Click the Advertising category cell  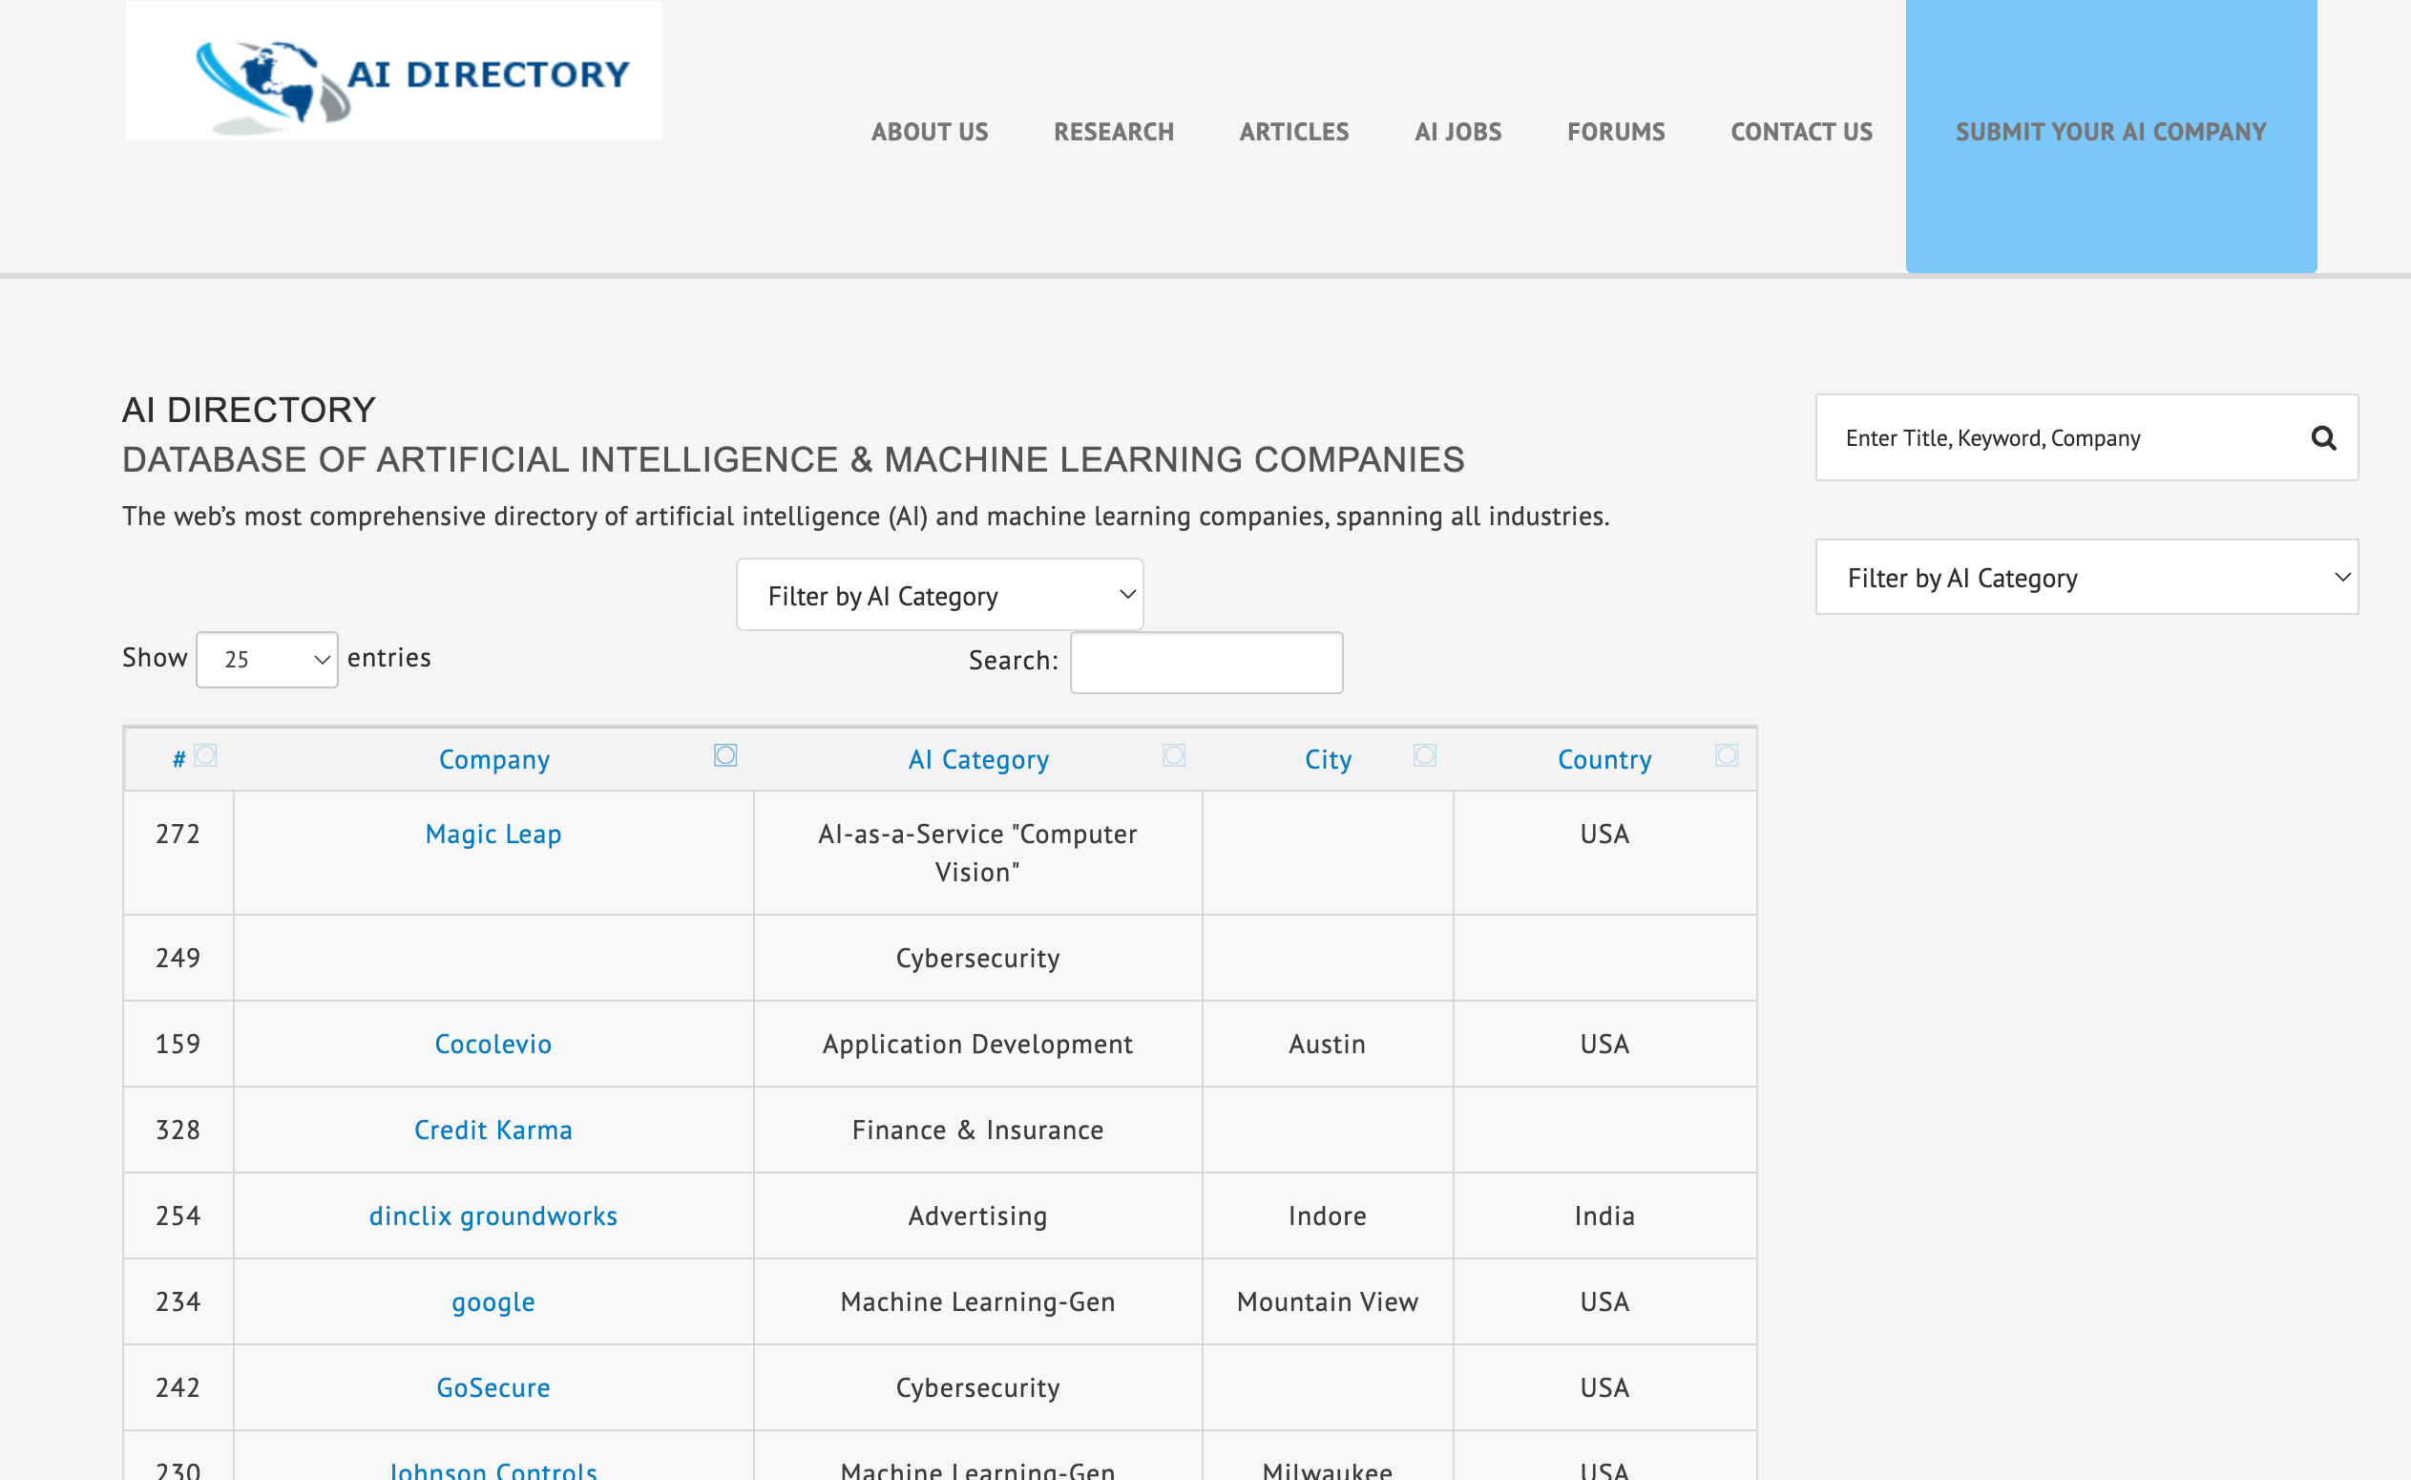point(978,1216)
